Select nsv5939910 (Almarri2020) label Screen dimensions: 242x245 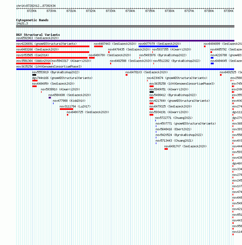(60, 89)
